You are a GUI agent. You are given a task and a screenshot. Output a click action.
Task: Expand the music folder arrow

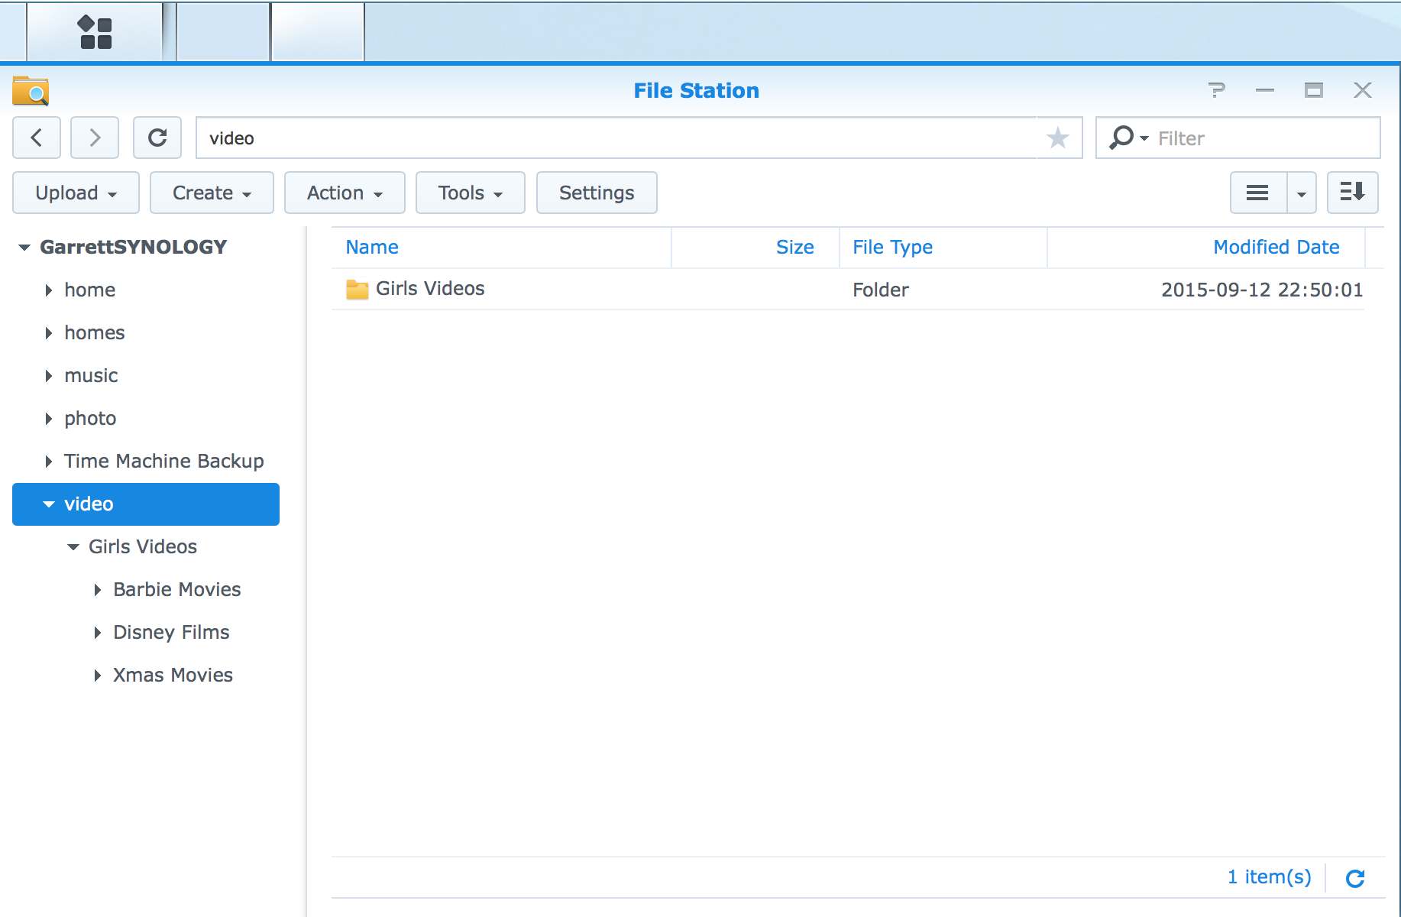pyautogui.click(x=48, y=376)
